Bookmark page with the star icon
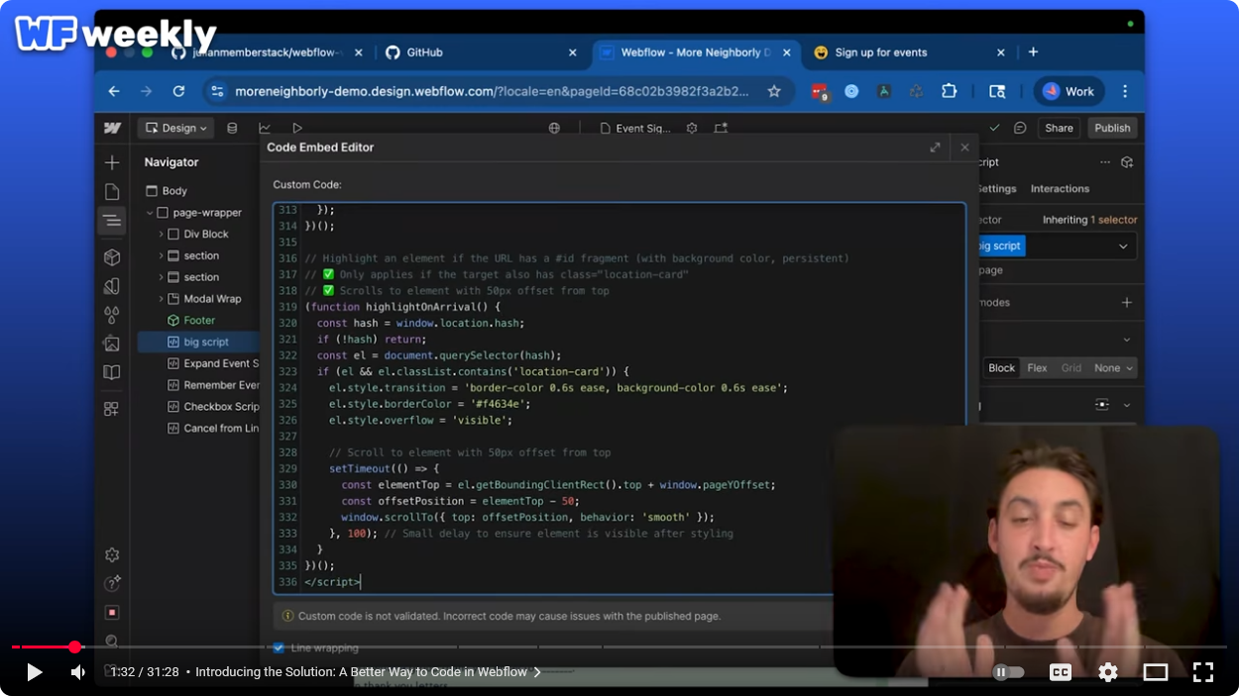1239x696 pixels. click(x=774, y=91)
